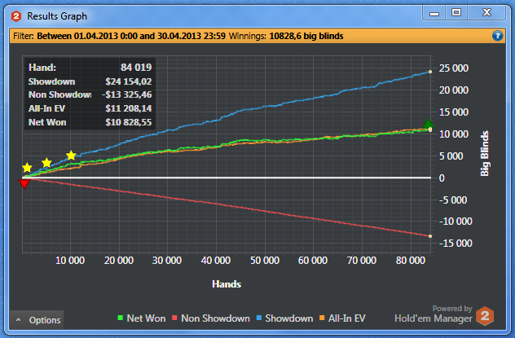Click the -15 000 y-axis label
Screen dimensions: 515x338
pos(456,244)
